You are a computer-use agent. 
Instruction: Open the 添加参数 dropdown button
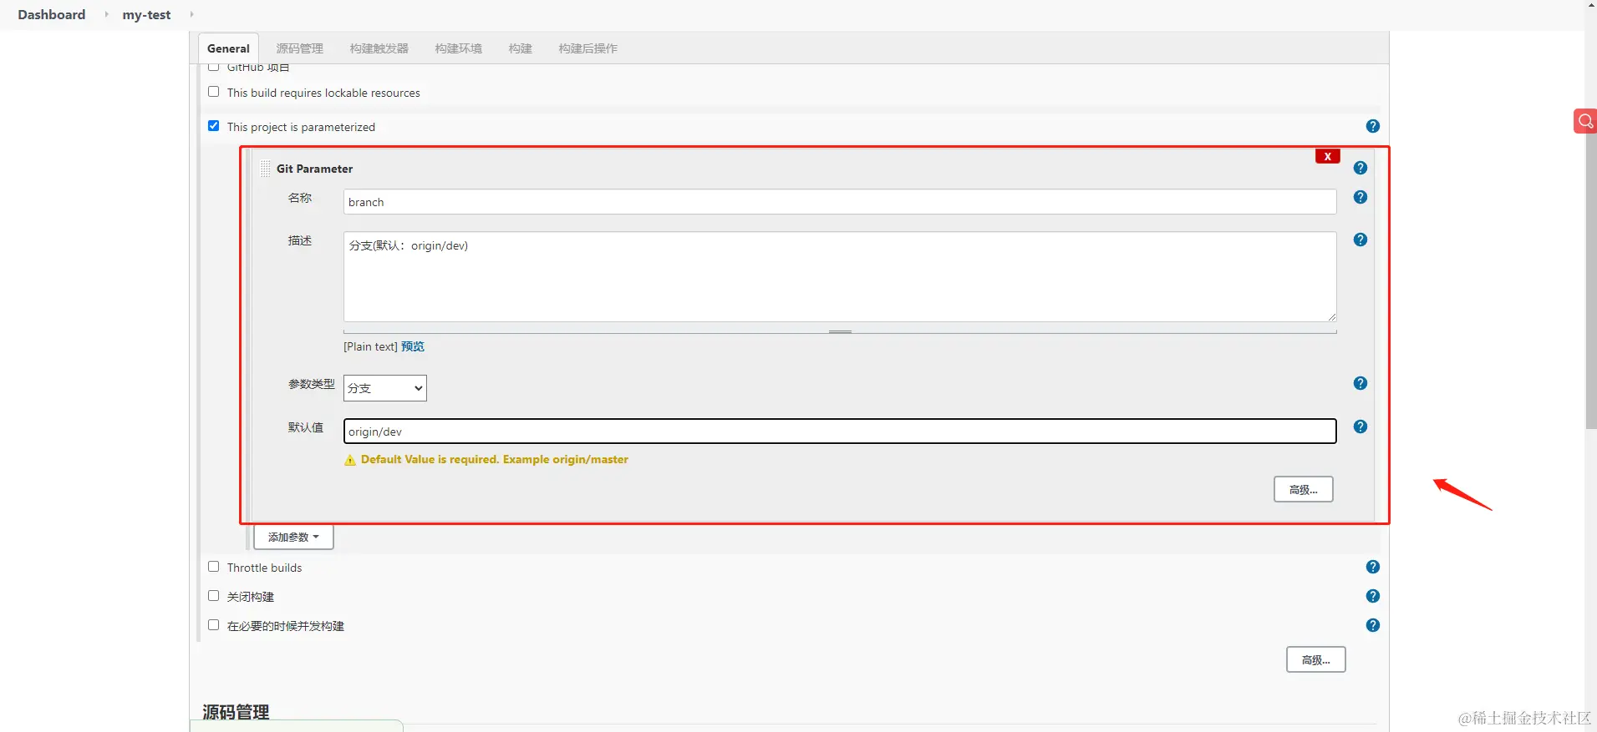pyautogui.click(x=293, y=537)
